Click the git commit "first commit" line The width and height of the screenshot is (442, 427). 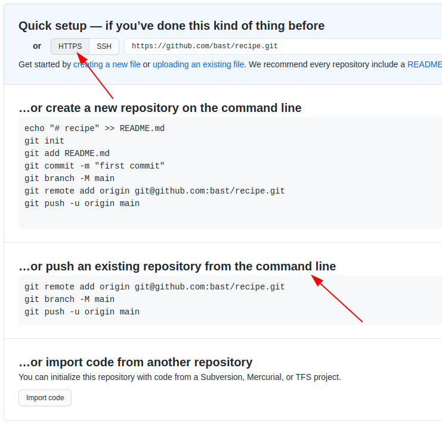point(94,166)
